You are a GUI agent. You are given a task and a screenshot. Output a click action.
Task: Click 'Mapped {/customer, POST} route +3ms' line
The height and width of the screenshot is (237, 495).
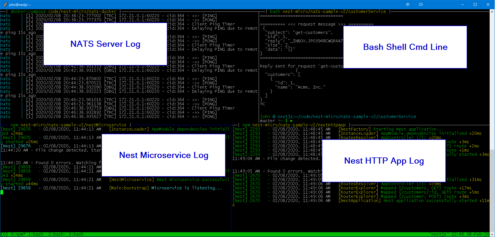coord(425,196)
